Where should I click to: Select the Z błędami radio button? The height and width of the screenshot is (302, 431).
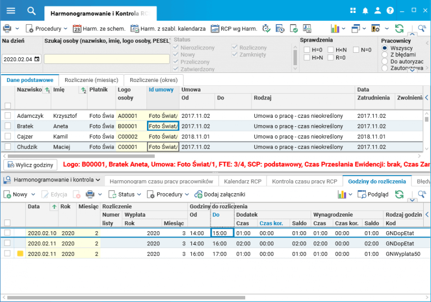click(x=385, y=54)
